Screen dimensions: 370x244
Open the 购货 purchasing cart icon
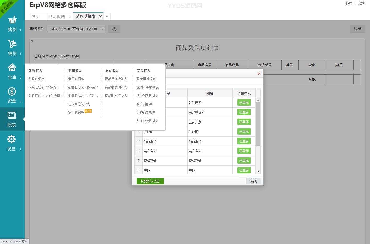[x=12, y=20]
